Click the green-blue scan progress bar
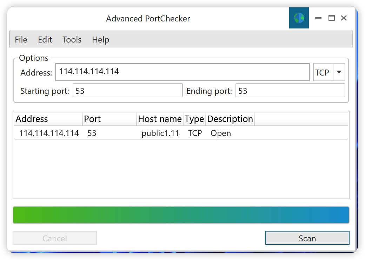Viewport: 365px width, 260px height. pyautogui.click(x=181, y=215)
